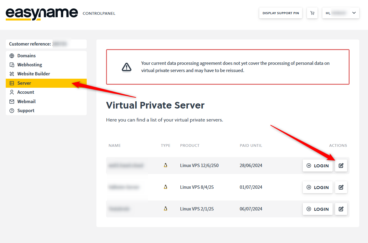The image size is (368, 243).
Task: Expand the user account dropdown
Action: [341, 13]
